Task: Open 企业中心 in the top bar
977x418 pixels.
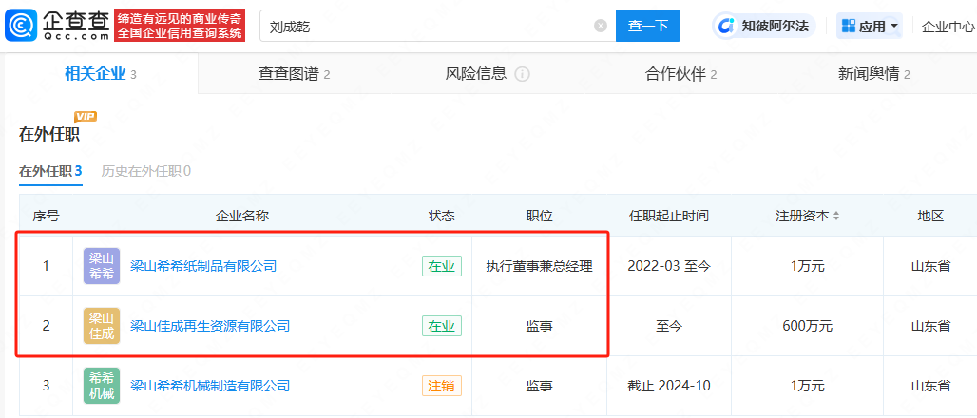Action: coord(948,27)
